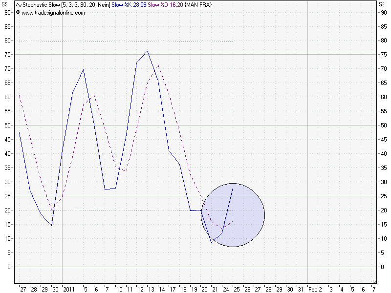Click the 50 level on right scale
This screenshot has width=391, height=293.
[384, 125]
